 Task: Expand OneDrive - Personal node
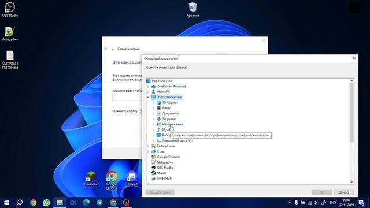[148, 86]
